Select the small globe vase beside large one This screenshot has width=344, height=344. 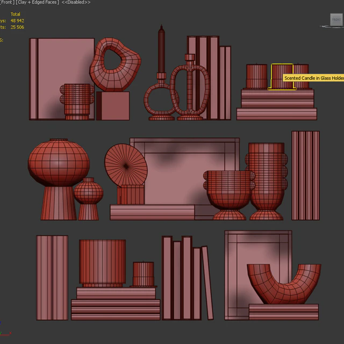click(x=88, y=199)
